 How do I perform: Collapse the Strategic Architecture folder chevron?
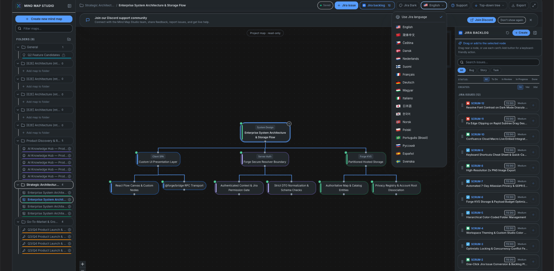click(x=18, y=185)
